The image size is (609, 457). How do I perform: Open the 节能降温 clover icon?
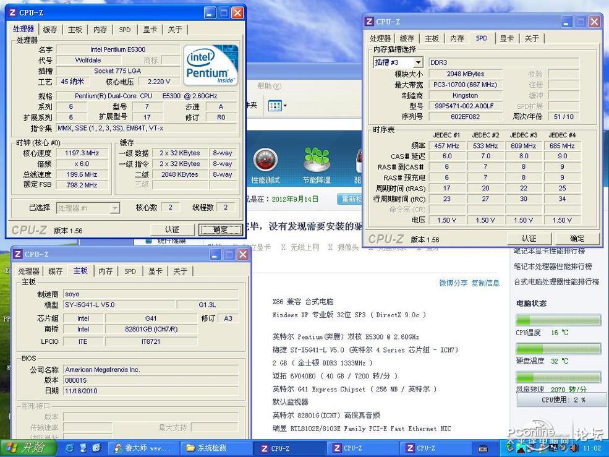(317, 160)
